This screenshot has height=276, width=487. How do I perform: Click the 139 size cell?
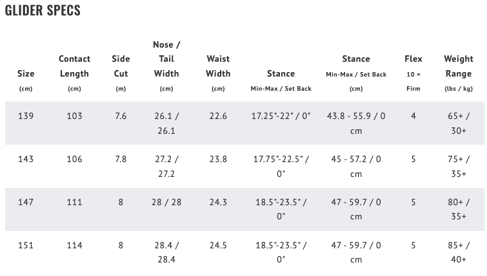26,116
